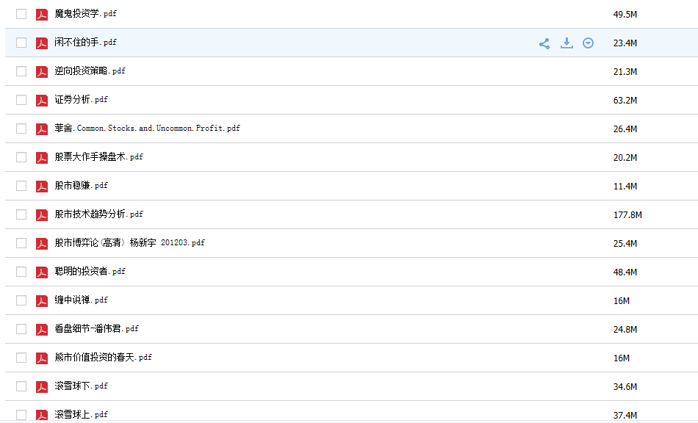Toggle the checkbox for 股票大作手操盘术.pdf
This screenshot has height=423, width=698.
pyautogui.click(x=21, y=157)
